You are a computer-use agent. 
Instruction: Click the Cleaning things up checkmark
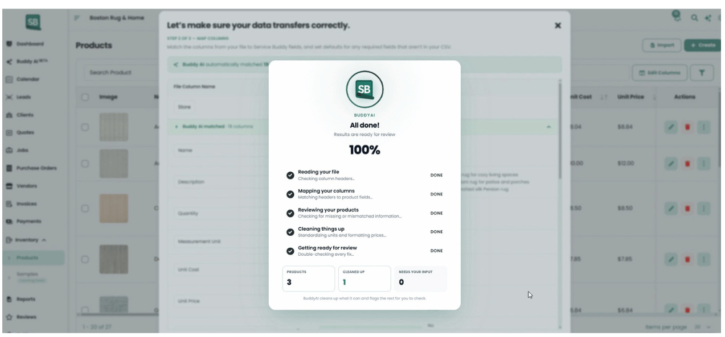[290, 232]
